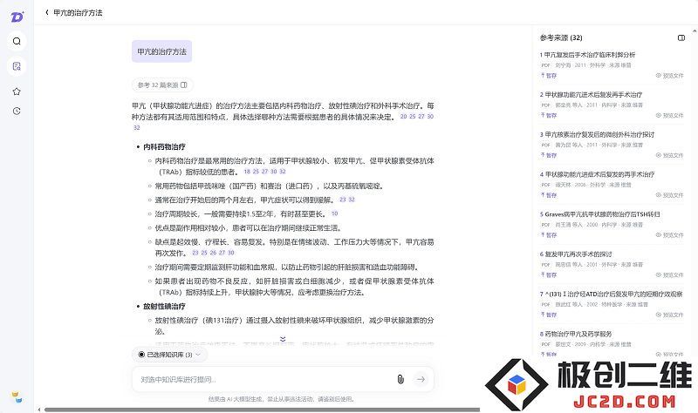Click 预览文件 for source 4 甲状腺功能亢进症术后复发的再手术治疗
Screen dimensions: 698x413
669,195
